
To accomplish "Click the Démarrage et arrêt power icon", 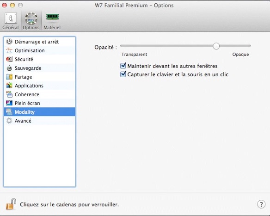I will [x=9, y=42].
